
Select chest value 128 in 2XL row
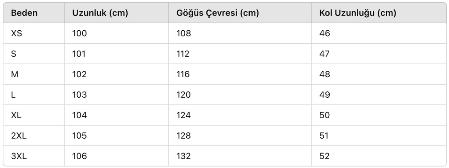[183, 136]
